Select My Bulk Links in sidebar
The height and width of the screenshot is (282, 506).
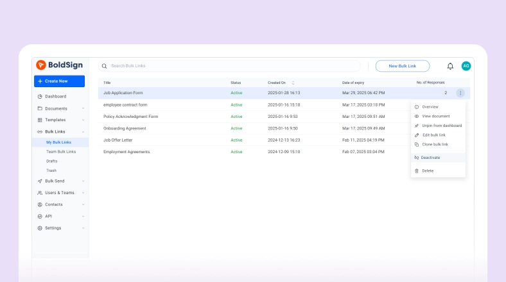[60, 142]
